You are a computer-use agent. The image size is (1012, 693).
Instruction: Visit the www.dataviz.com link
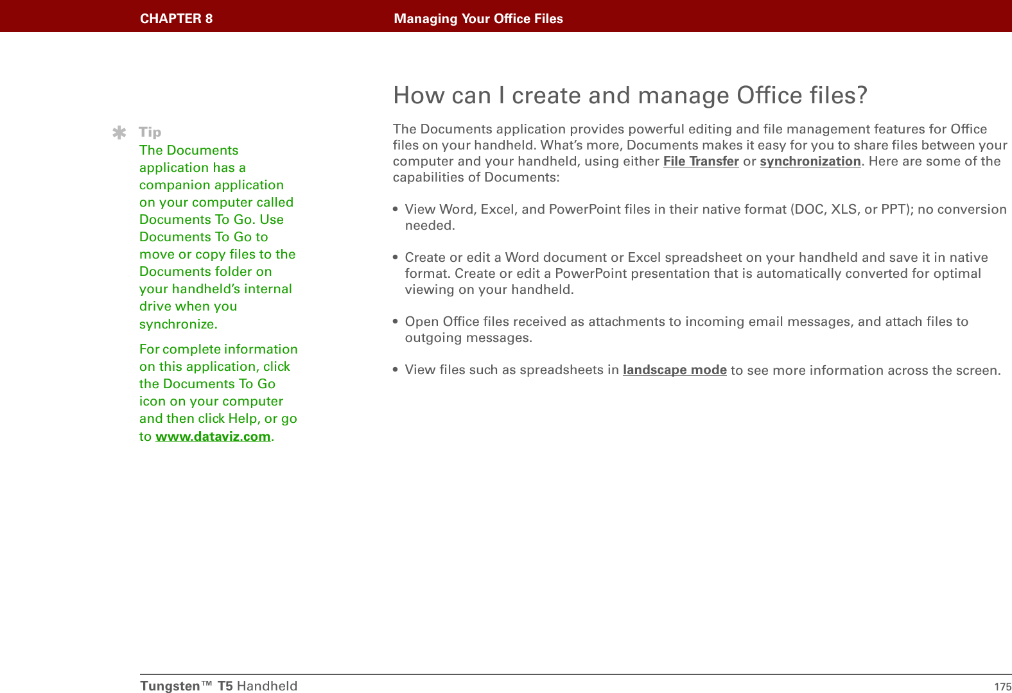click(213, 436)
